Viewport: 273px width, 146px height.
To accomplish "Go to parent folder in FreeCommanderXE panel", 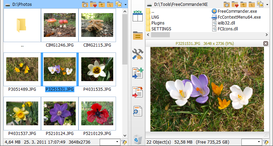I will coord(243,4).
